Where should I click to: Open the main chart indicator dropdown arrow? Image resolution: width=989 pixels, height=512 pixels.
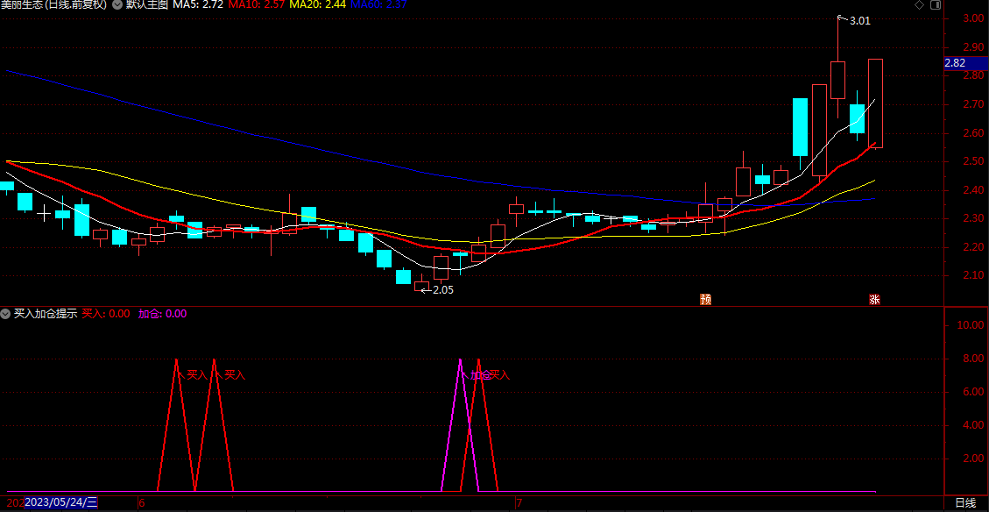(117, 4)
